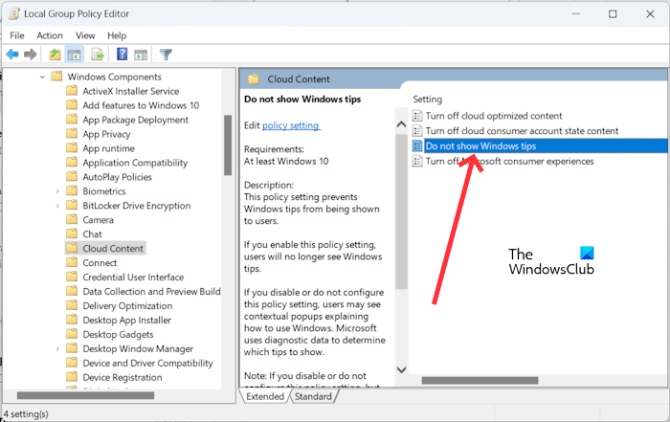Select Cloud Content in tree
This screenshot has height=422, width=670.
point(113,248)
